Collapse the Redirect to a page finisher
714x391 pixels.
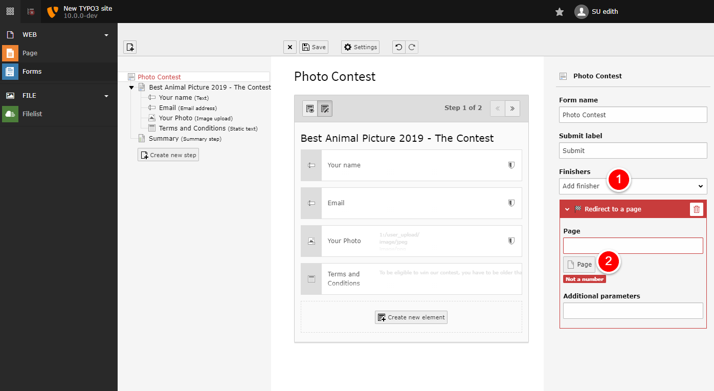[567, 209]
